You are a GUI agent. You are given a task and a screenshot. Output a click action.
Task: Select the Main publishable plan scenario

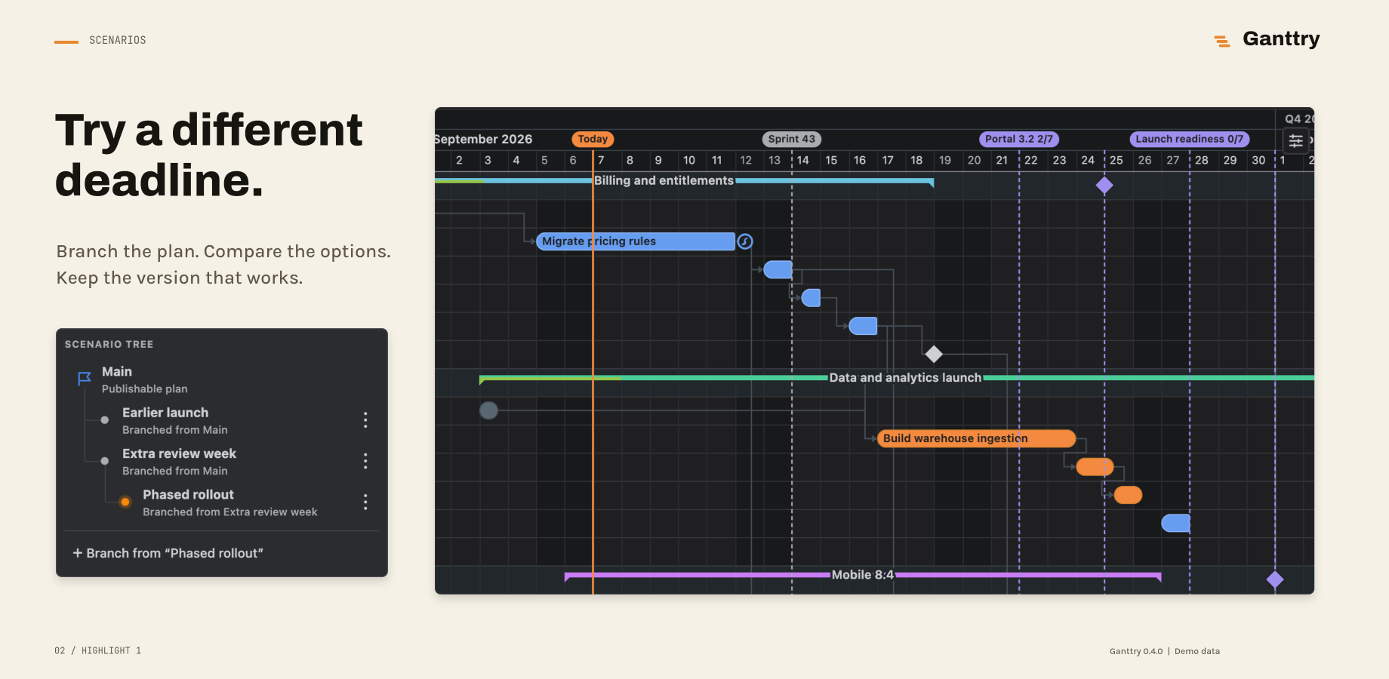[145, 379]
